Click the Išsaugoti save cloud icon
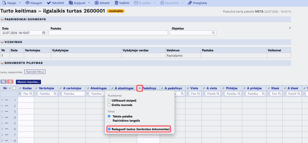This screenshot has width=308, height=143. (x=27, y=3)
